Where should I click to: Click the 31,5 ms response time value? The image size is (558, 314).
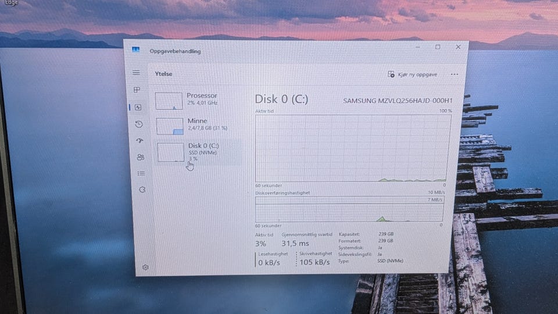[x=295, y=244]
